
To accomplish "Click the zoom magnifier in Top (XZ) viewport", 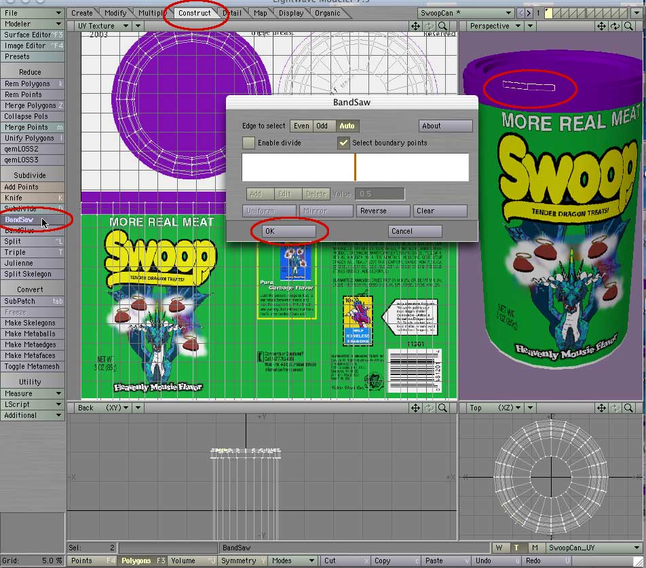I will point(628,408).
